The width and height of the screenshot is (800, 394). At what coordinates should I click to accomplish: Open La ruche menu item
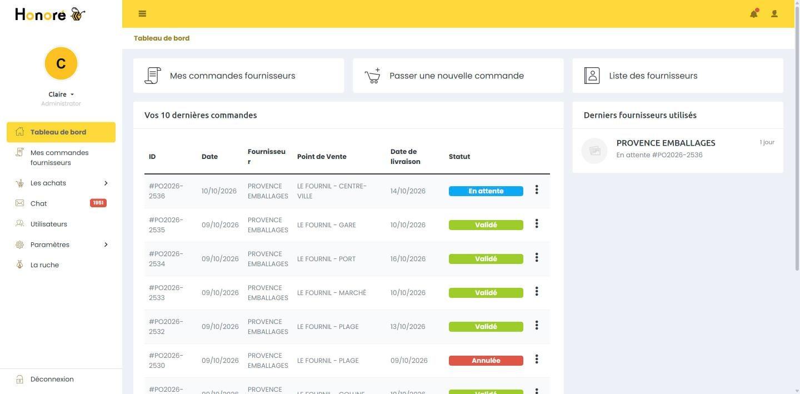[x=61, y=265]
